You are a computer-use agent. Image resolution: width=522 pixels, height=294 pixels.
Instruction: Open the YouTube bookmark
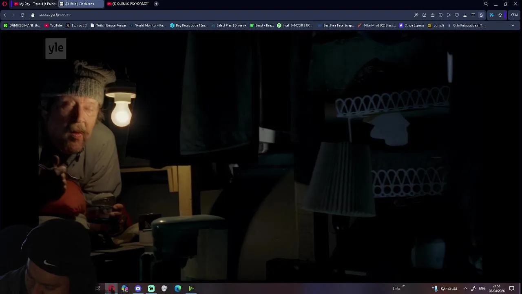point(53,25)
